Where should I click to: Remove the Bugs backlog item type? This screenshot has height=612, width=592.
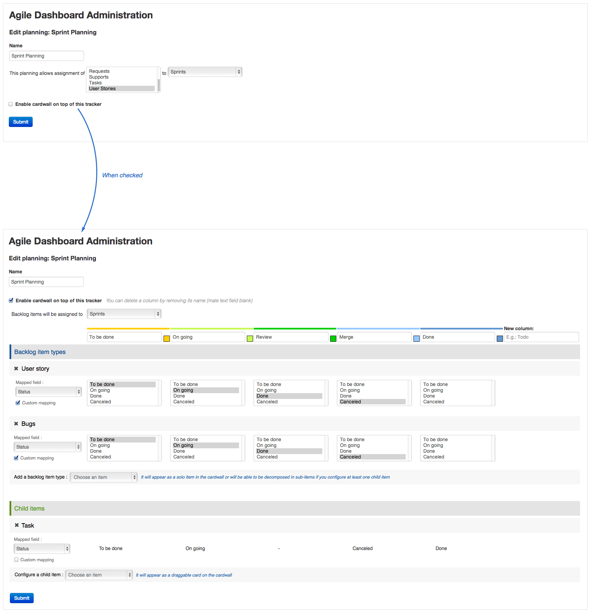coord(16,424)
